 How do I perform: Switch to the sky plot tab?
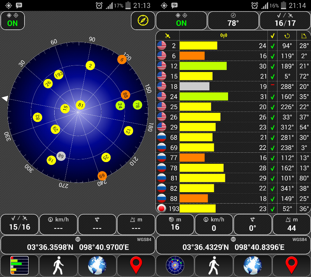click(175, 265)
